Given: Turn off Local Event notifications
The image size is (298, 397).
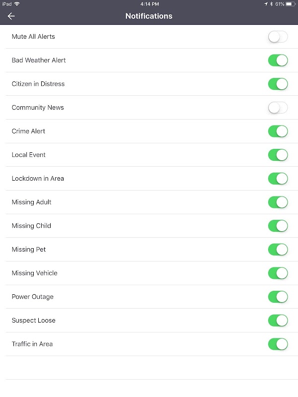Looking at the screenshot, I should tap(278, 155).
